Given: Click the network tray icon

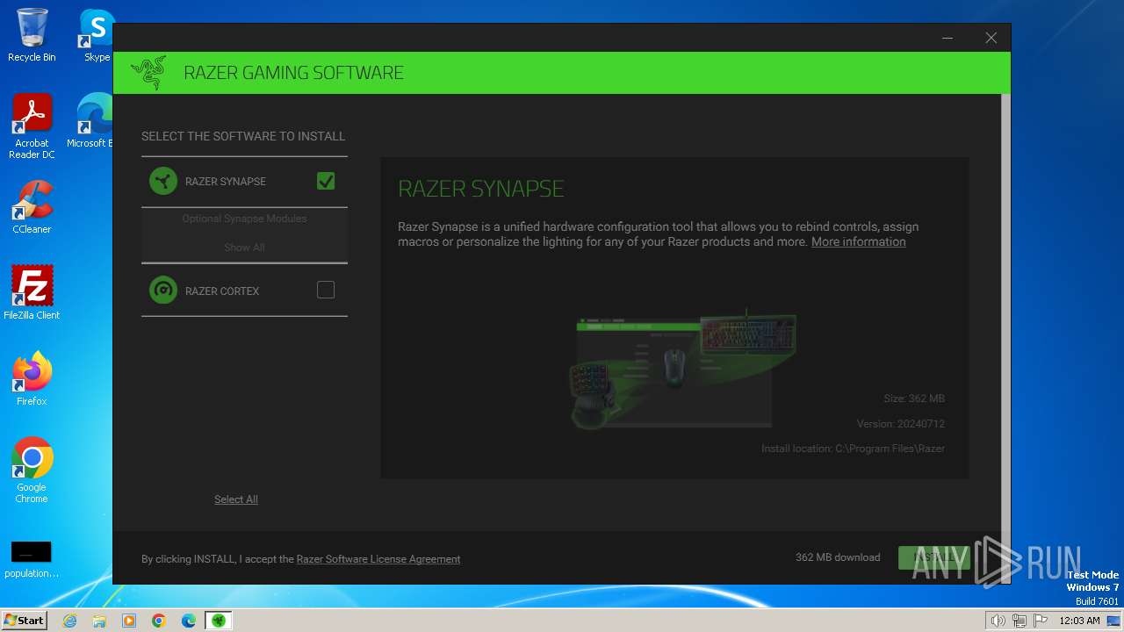Looking at the screenshot, I should tap(1020, 621).
